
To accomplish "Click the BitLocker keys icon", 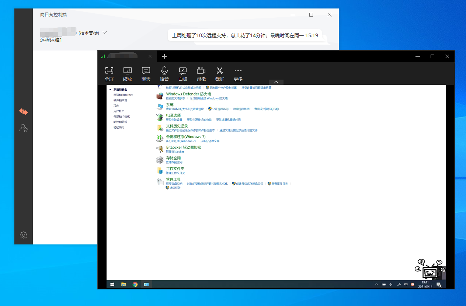I will (x=160, y=149).
